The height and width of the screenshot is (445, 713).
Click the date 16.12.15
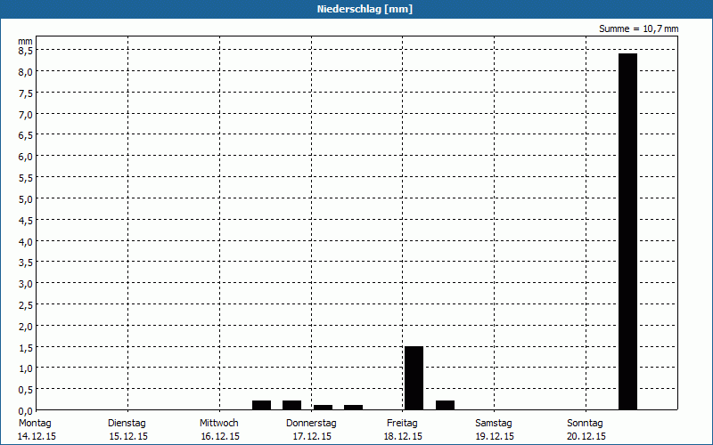220,436
